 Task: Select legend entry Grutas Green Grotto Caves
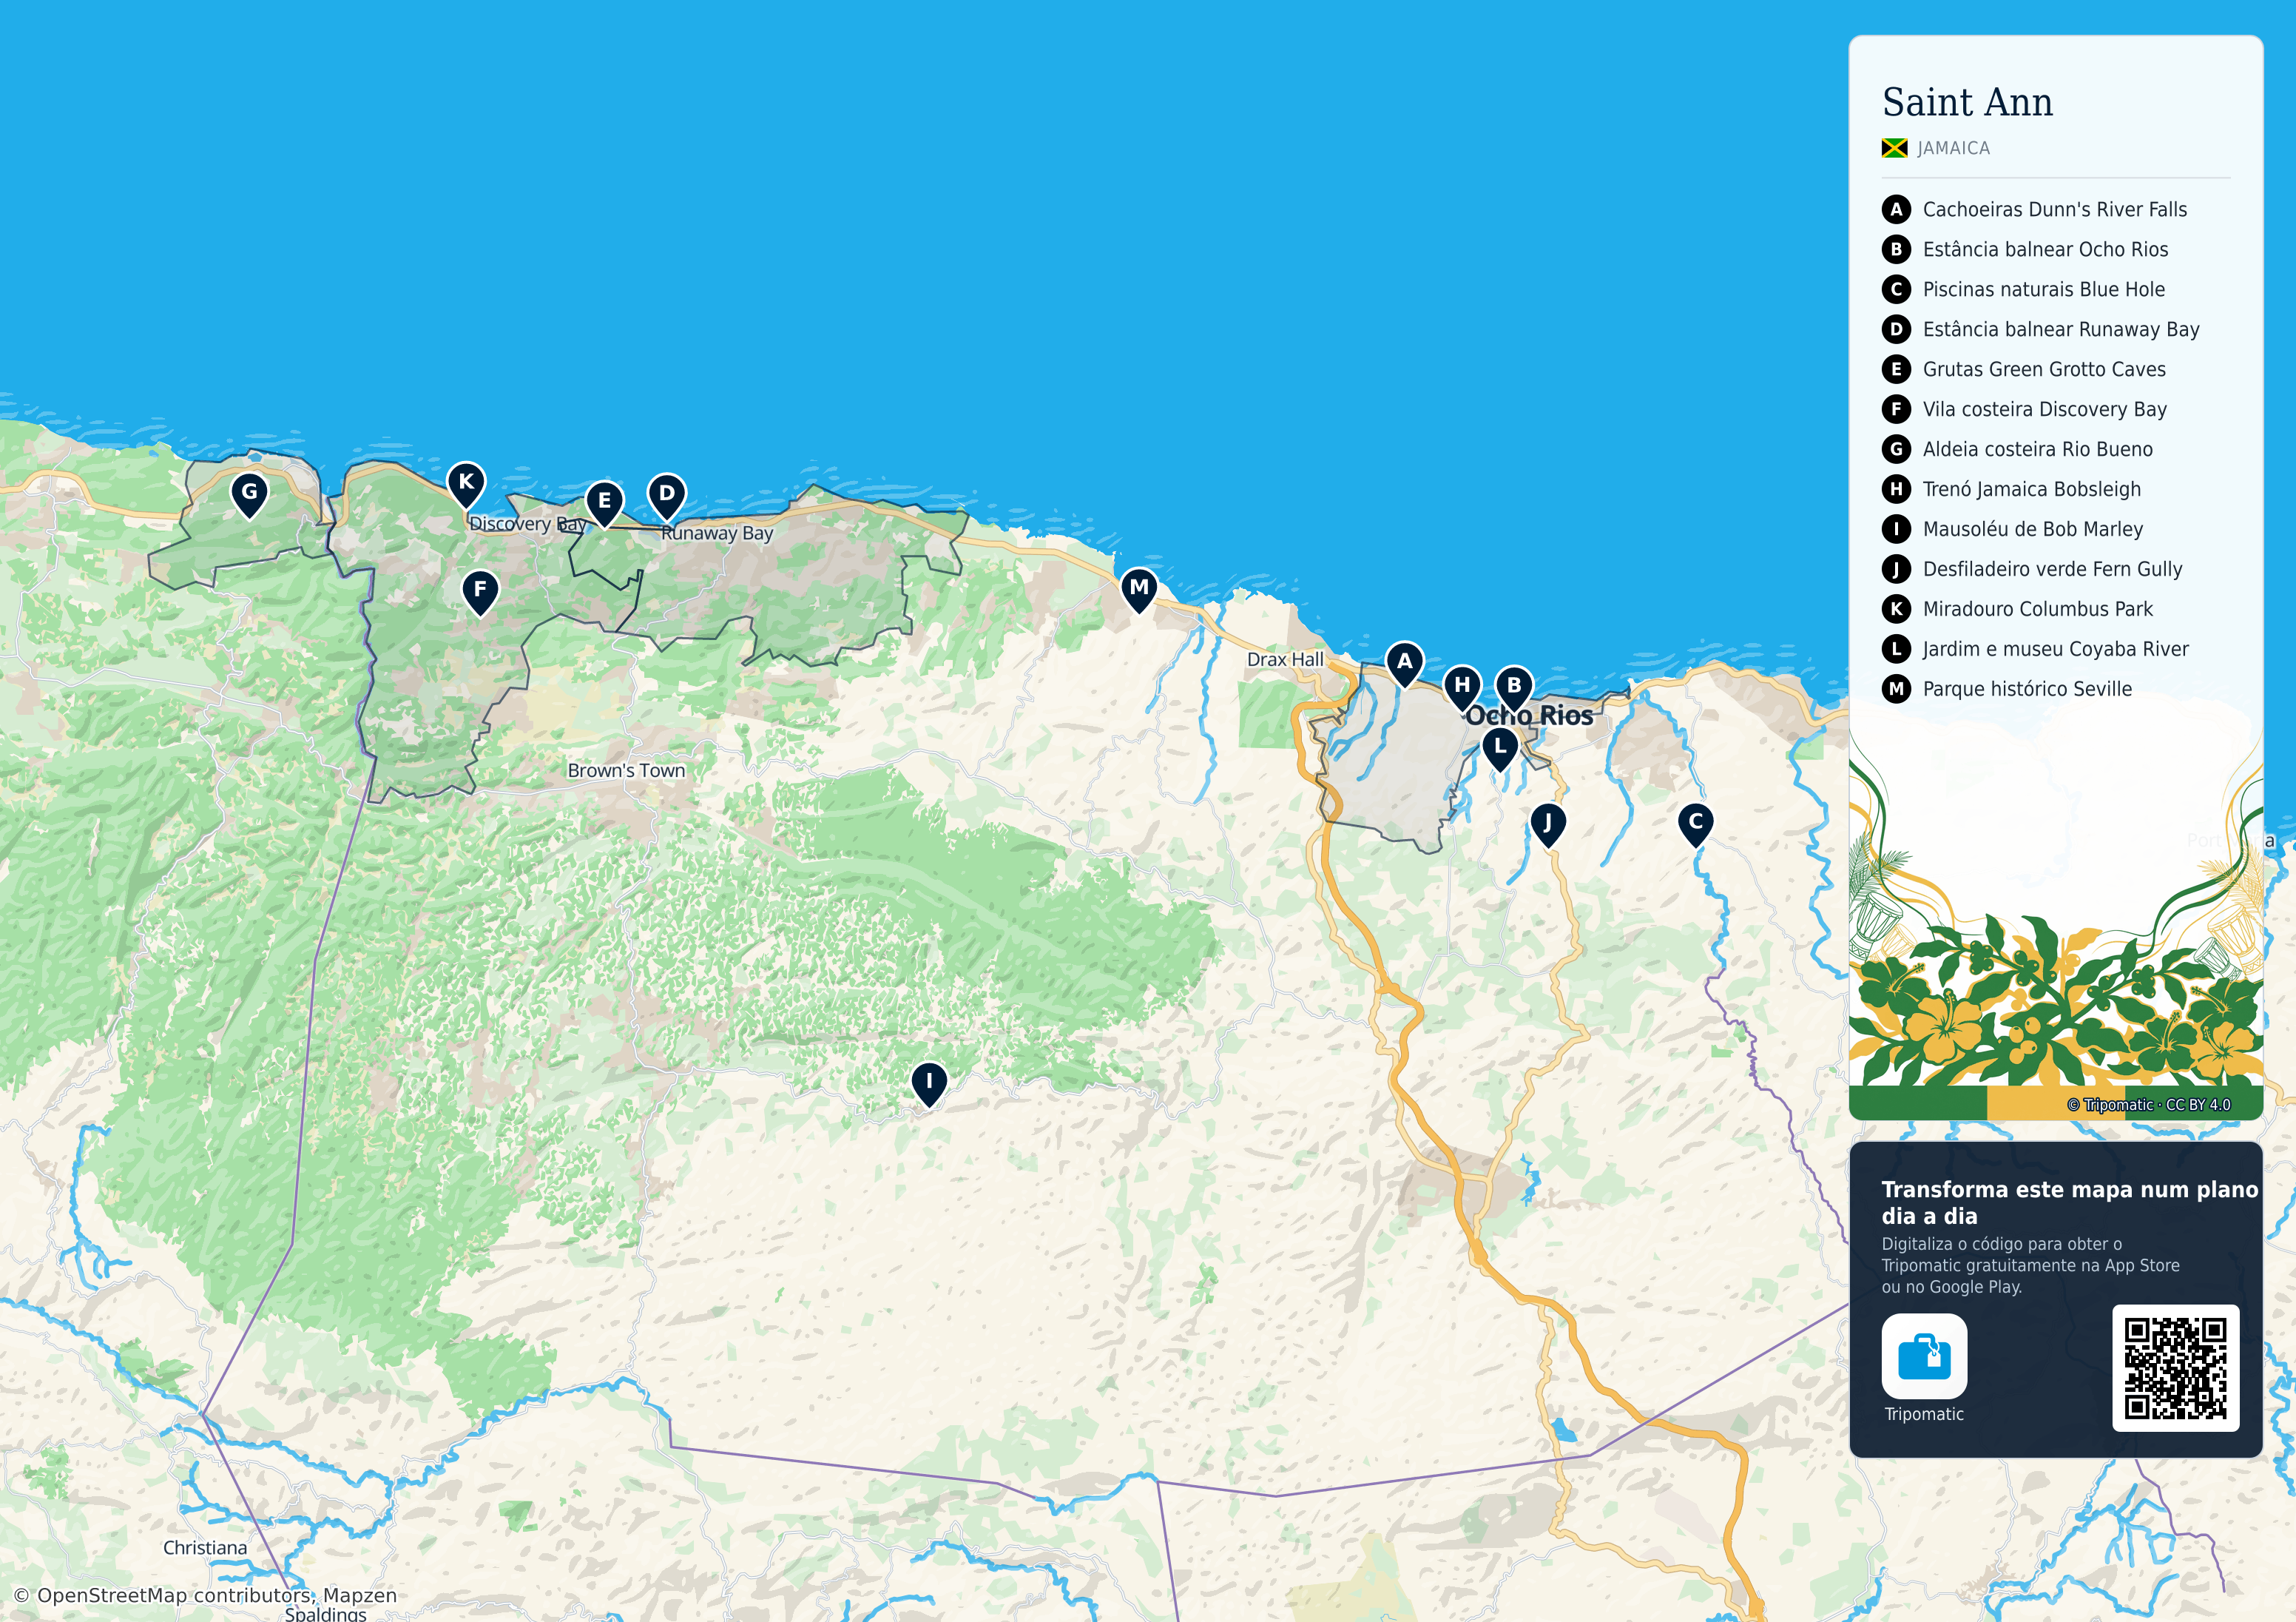coord(2023,369)
